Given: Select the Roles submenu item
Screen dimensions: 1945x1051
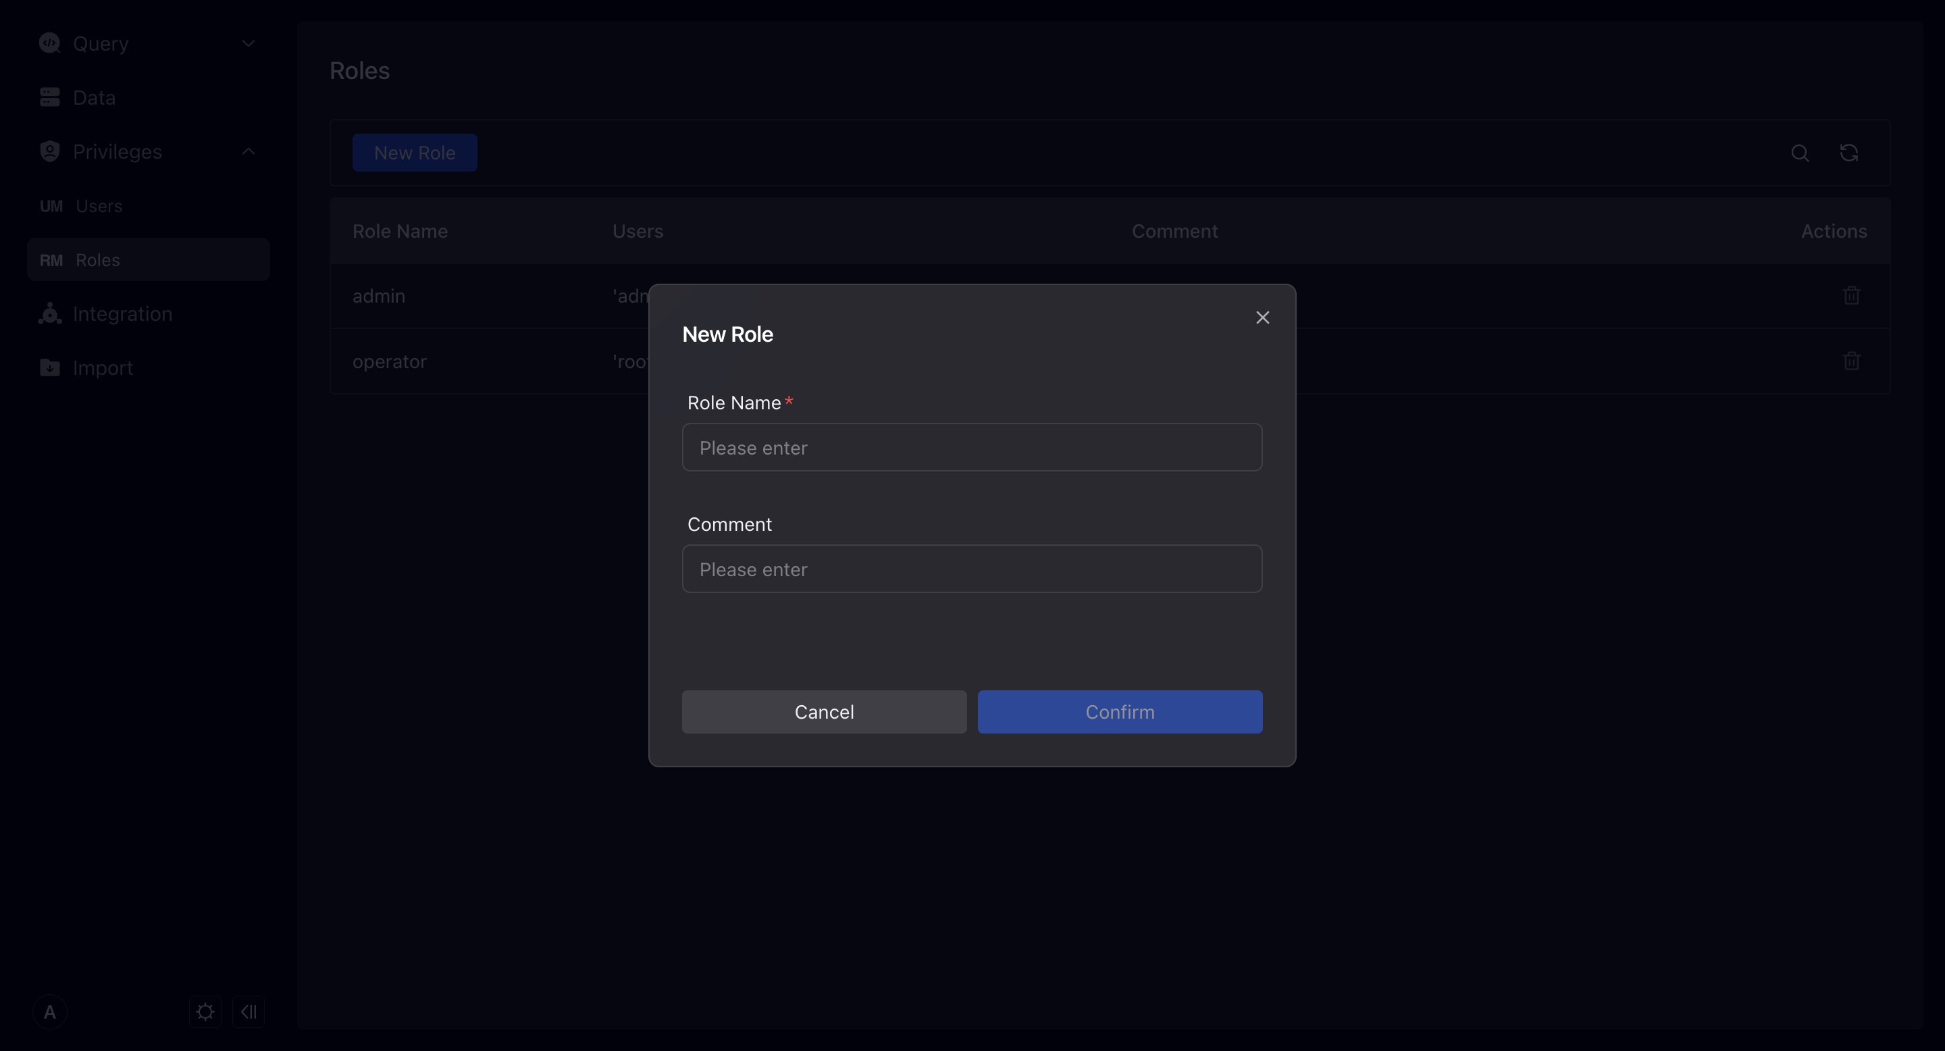Looking at the screenshot, I should coord(98,260).
